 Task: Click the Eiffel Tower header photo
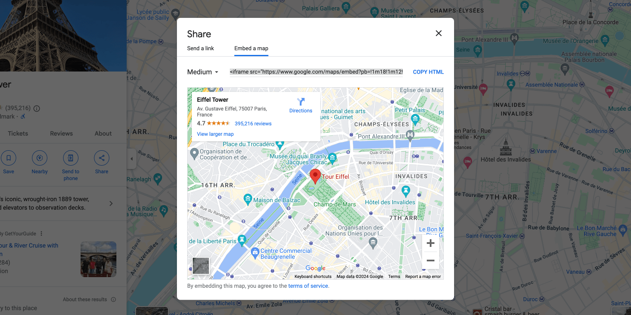(63, 36)
